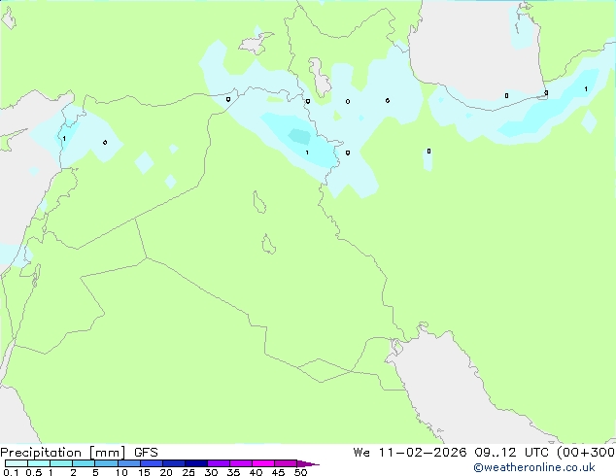Click the 30 to 35 mm purple swatch
This screenshot has width=616, height=476.
(218, 463)
